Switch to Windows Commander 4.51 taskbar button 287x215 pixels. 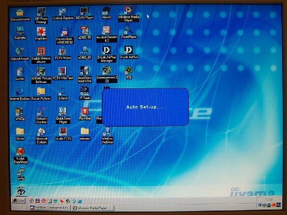(x=49, y=208)
